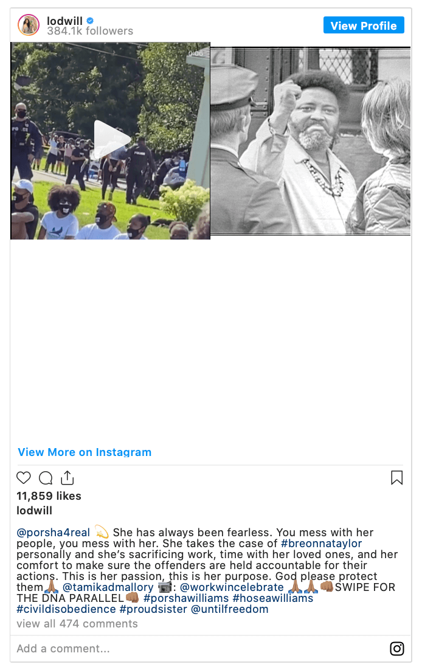Open the @untilfreedom mention
This screenshot has height=670, width=422.
click(230, 609)
